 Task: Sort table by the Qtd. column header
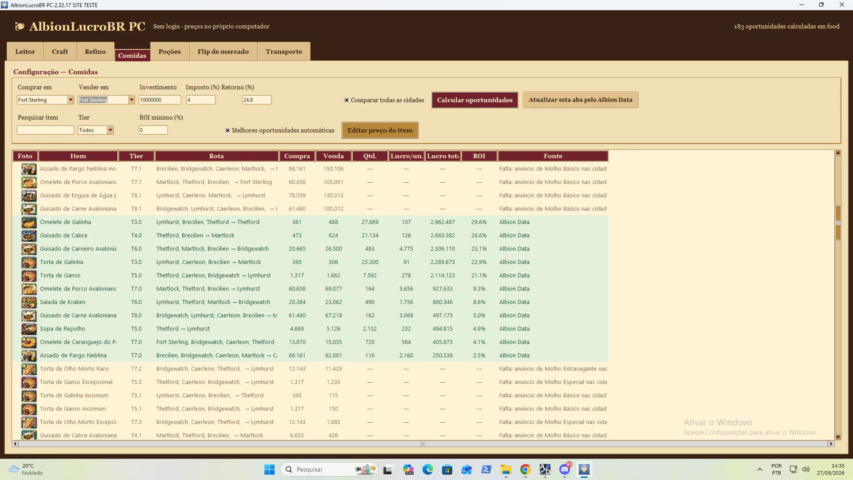coord(370,156)
